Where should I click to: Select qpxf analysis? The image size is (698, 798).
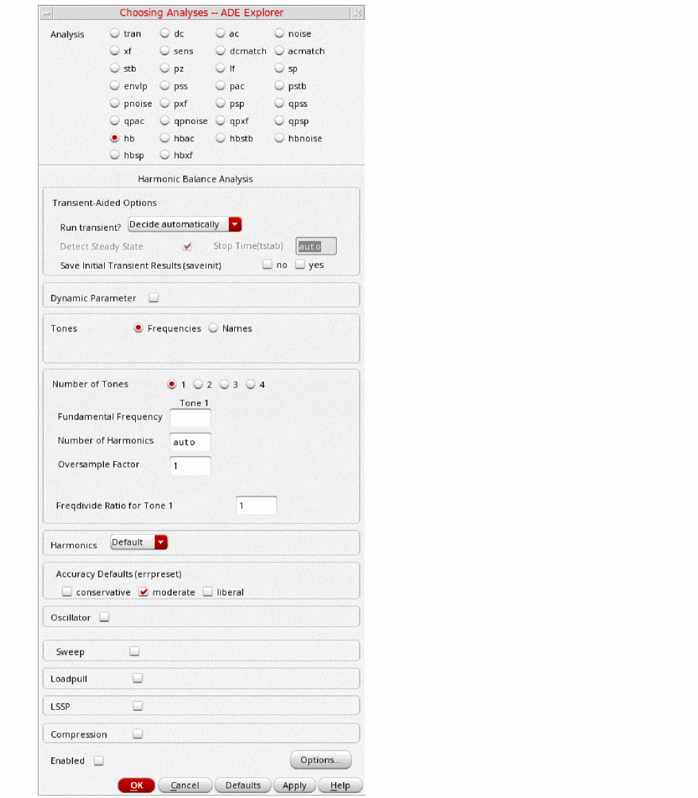coord(220,121)
